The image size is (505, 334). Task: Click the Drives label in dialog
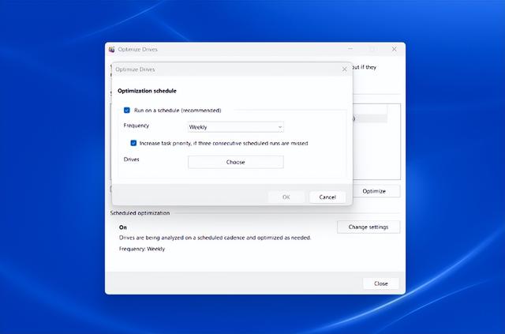(132, 159)
